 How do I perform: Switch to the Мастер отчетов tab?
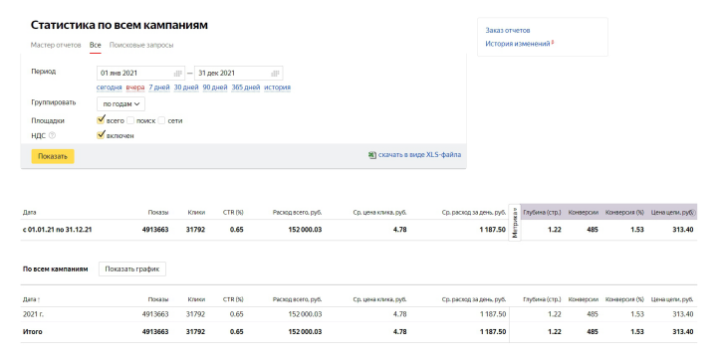pos(56,45)
